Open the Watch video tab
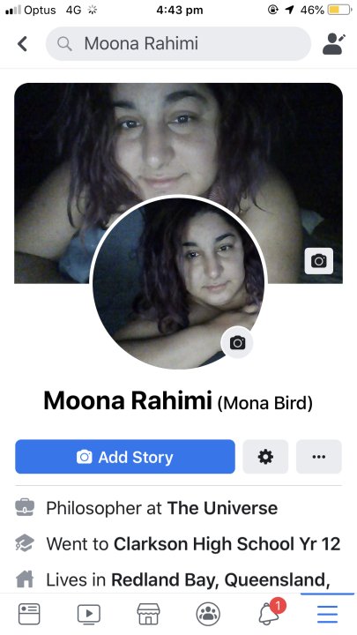The image size is (357, 635). point(89,614)
